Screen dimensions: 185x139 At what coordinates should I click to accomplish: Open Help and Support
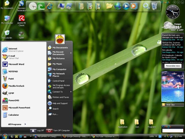(60, 103)
